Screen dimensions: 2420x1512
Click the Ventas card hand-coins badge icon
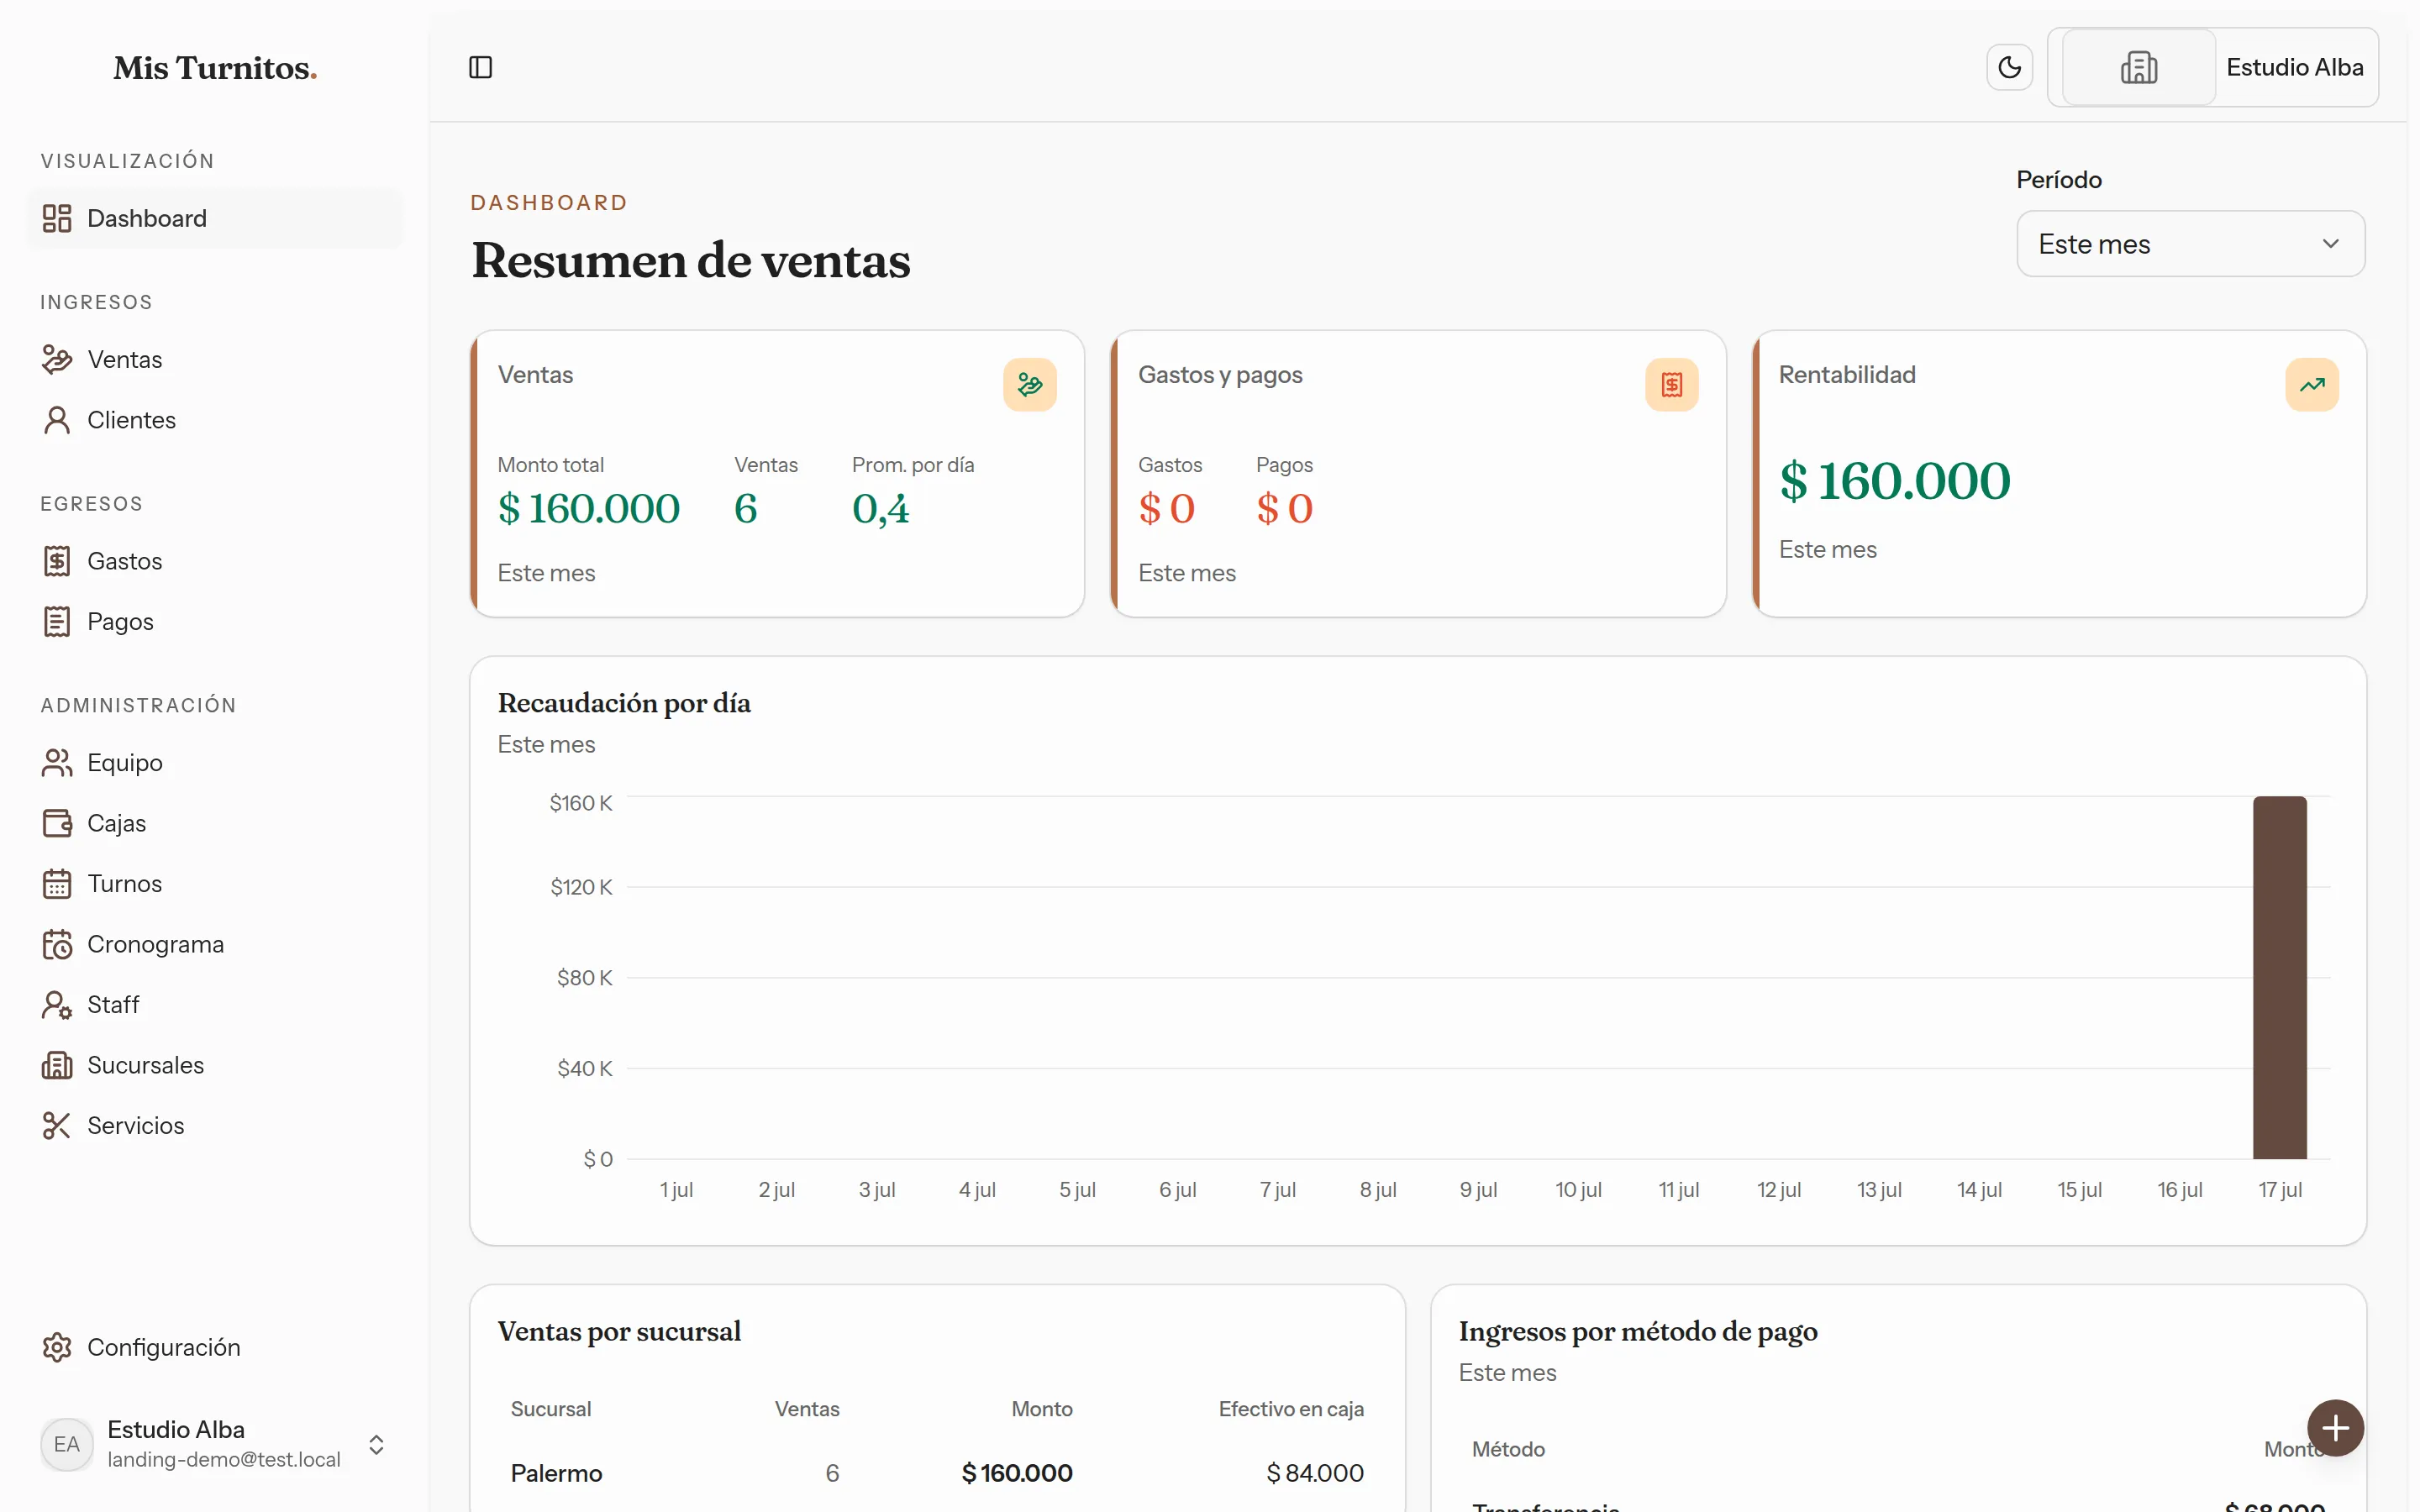1030,384
